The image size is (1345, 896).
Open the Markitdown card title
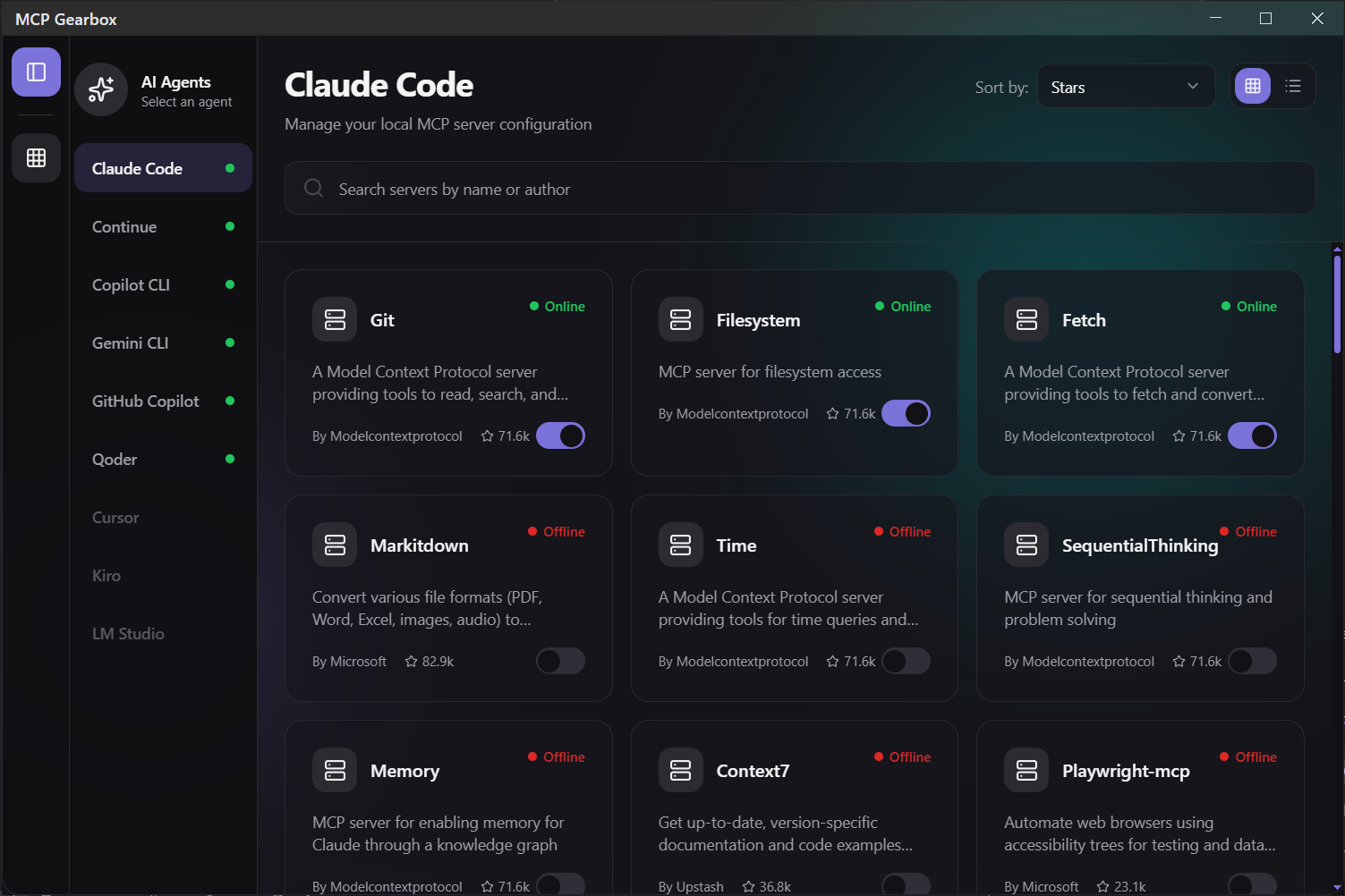coord(419,545)
